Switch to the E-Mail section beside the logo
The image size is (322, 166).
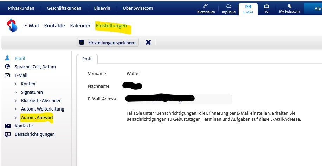click(x=31, y=26)
